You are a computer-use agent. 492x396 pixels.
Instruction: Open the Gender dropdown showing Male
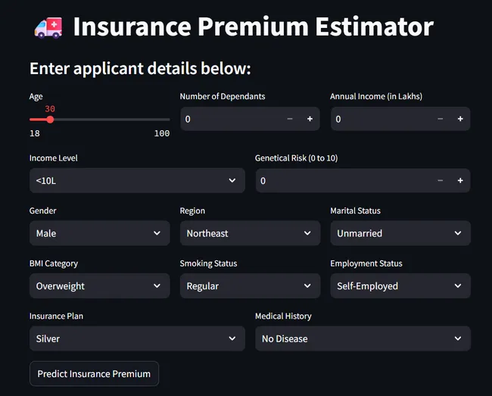coord(99,233)
